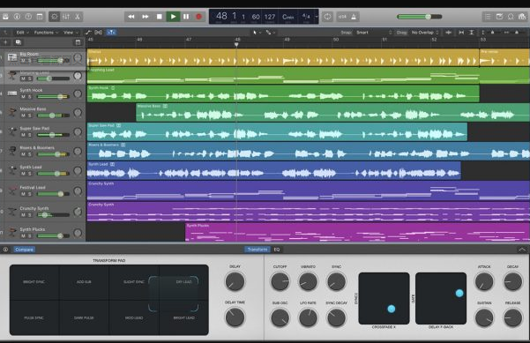530x343 pixels.
Task: Click the vertical auto zoom button
Action: point(472,33)
